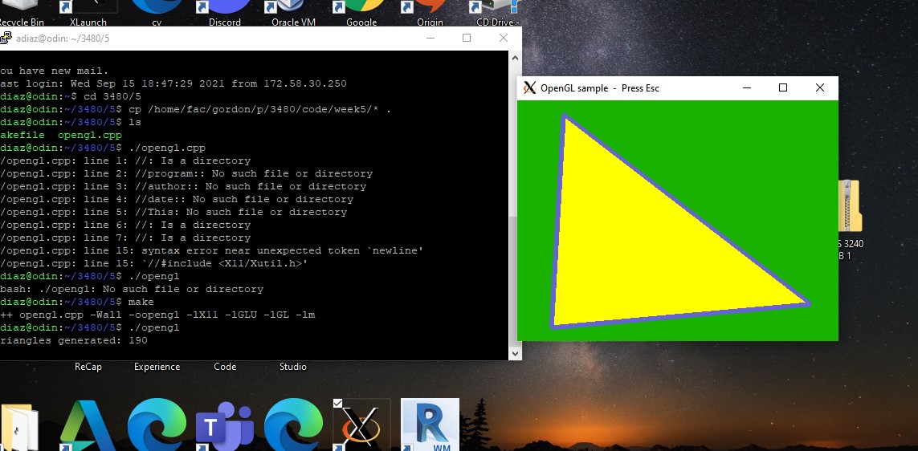The image size is (918, 451).
Task: Click the g++ compile command line in terminal
Action: (x=157, y=315)
